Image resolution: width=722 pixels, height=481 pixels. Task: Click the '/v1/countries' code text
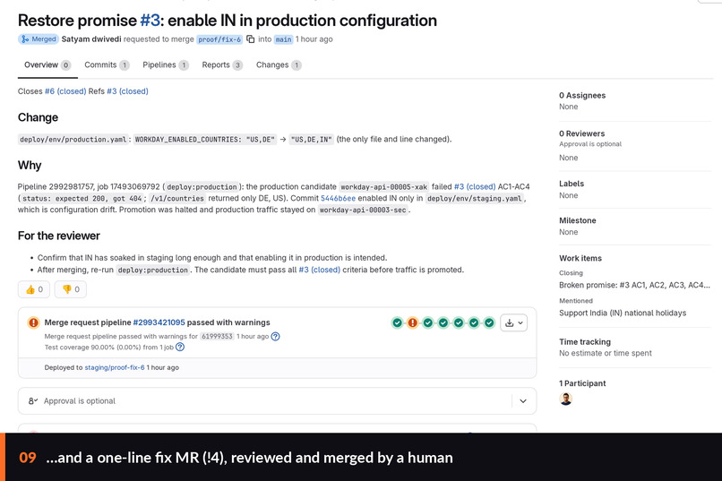(177, 198)
